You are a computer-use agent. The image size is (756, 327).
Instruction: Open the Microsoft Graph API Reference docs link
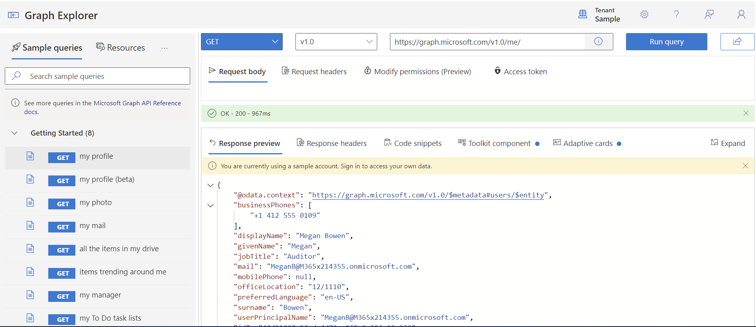click(x=137, y=103)
